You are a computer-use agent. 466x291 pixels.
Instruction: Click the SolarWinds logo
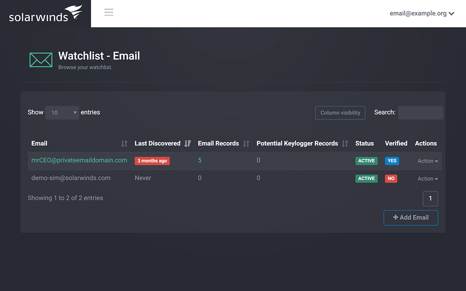pos(46,14)
